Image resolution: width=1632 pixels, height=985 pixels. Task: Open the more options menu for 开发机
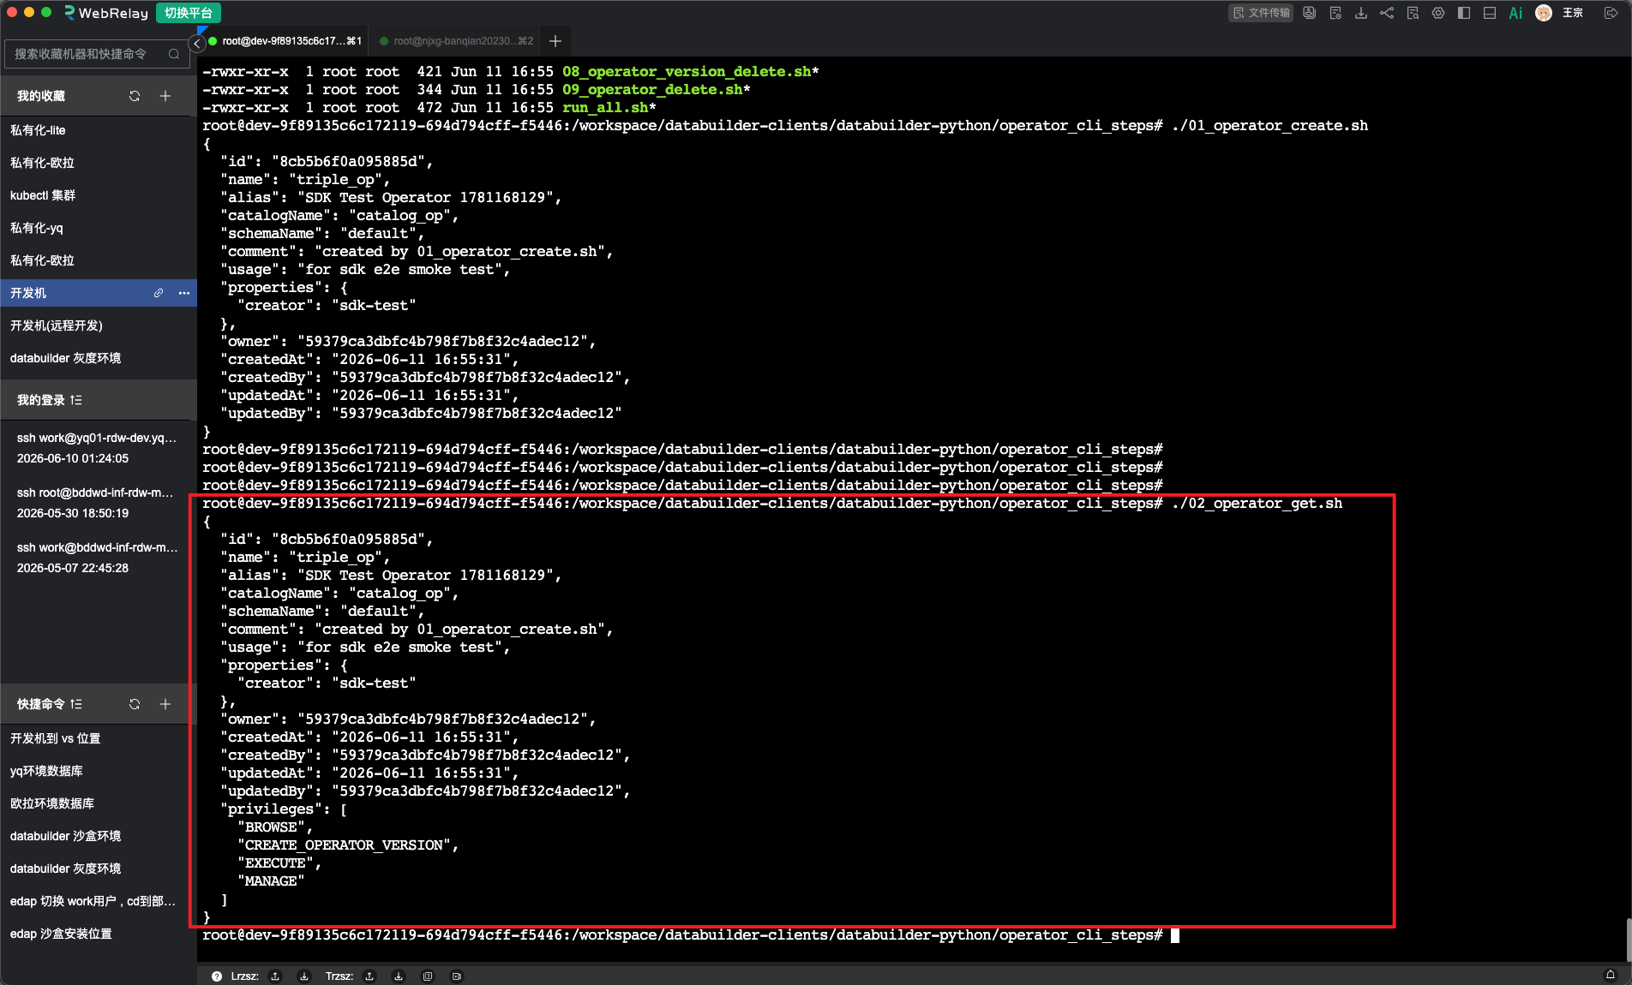click(184, 293)
